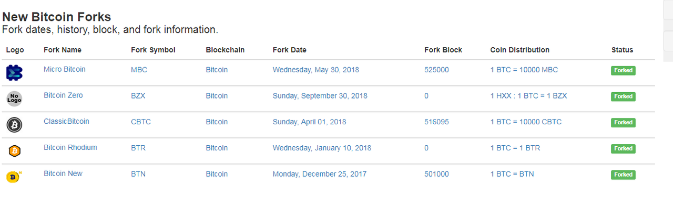Click the '1 BTC = 1 BTR' distribution link
673x206 pixels.
click(x=515, y=148)
